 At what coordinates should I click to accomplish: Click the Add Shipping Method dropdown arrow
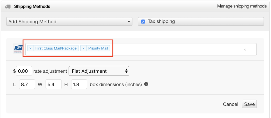[x=129, y=22]
